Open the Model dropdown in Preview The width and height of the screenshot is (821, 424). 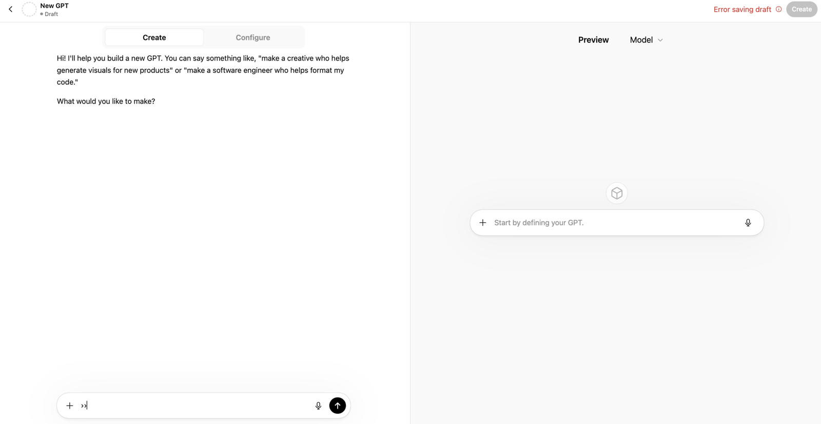tap(647, 40)
